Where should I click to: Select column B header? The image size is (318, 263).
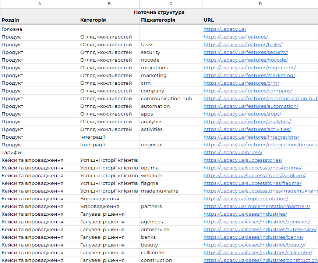coord(109,4)
